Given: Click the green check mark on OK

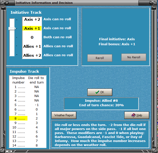Looking at the screenshot, I should (97, 92).
